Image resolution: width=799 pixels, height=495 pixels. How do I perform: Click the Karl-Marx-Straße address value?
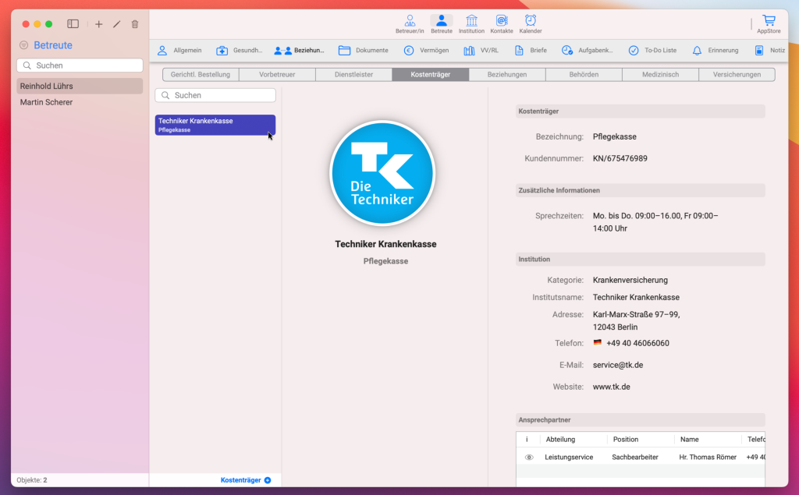(637, 321)
